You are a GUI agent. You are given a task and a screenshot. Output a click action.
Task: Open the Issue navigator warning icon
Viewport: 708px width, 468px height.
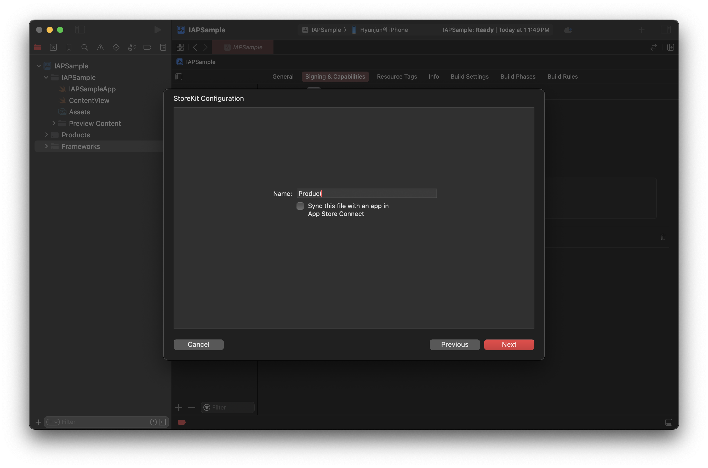[x=100, y=47]
